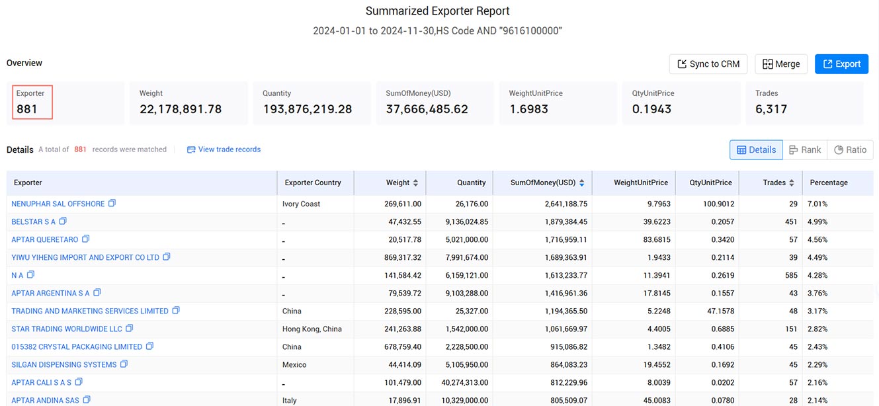Sort table by Trades column
Viewport: 879px width, 406px height.
click(792, 183)
